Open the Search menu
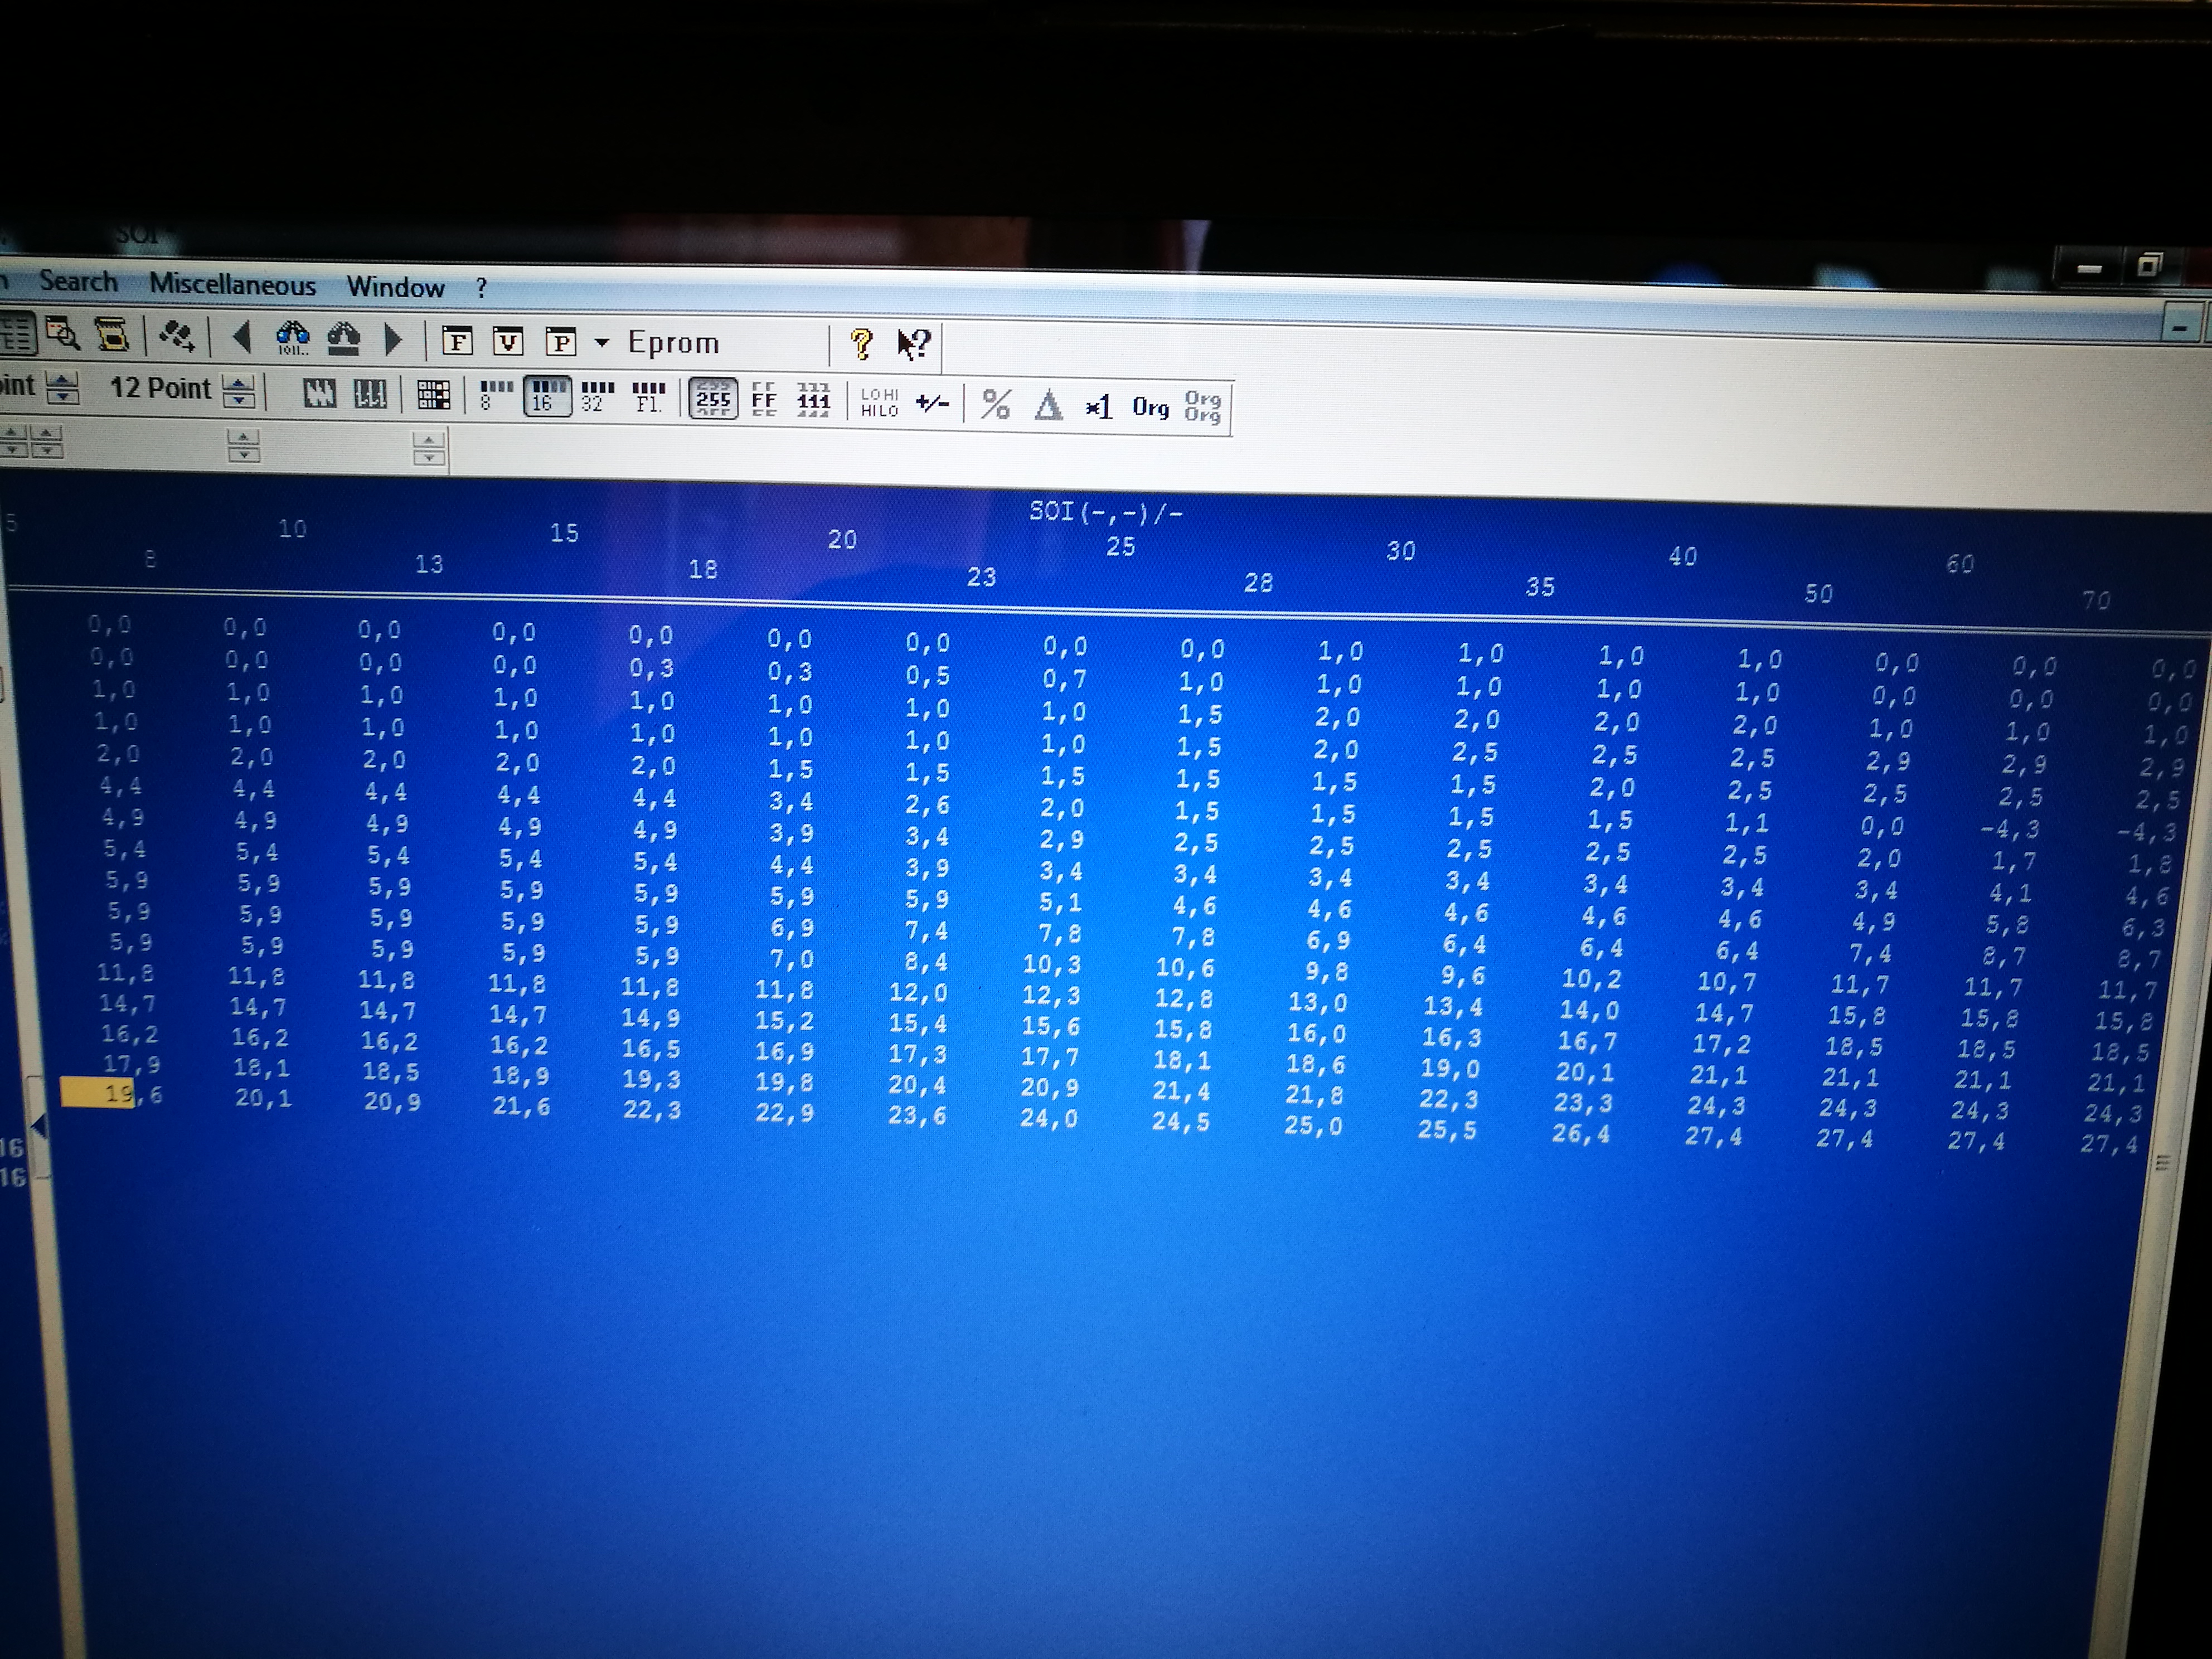This screenshot has width=2212, height=1659. pyautogui.click(x=78, y=282)
